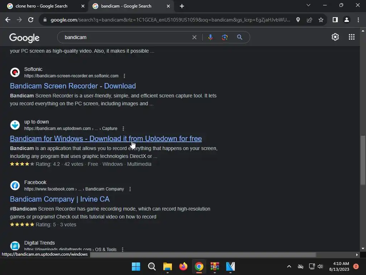
Task: Click the Digital Trends site name
Action: click(x=39, y=243)
